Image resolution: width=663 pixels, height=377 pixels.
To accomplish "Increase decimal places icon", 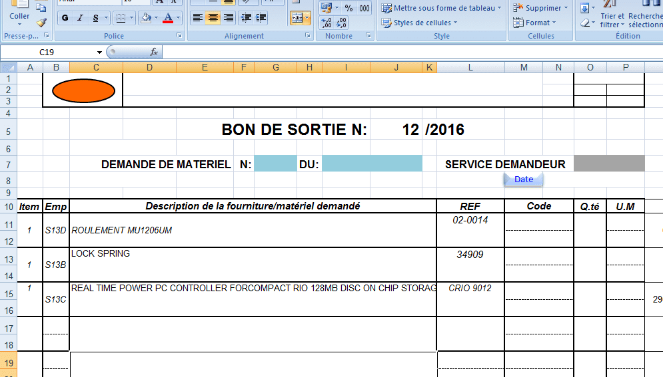I will click(327, 23).
